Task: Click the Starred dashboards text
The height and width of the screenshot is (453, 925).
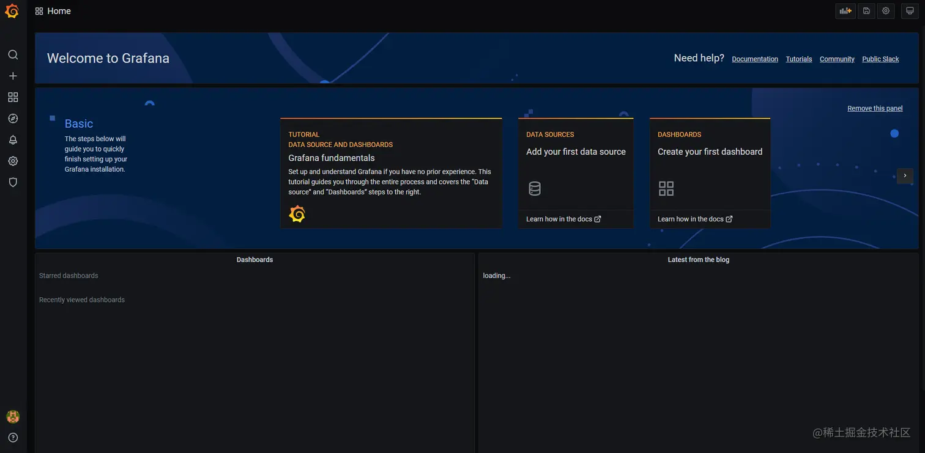Action: pyautogui.click(x=69, y=276)
